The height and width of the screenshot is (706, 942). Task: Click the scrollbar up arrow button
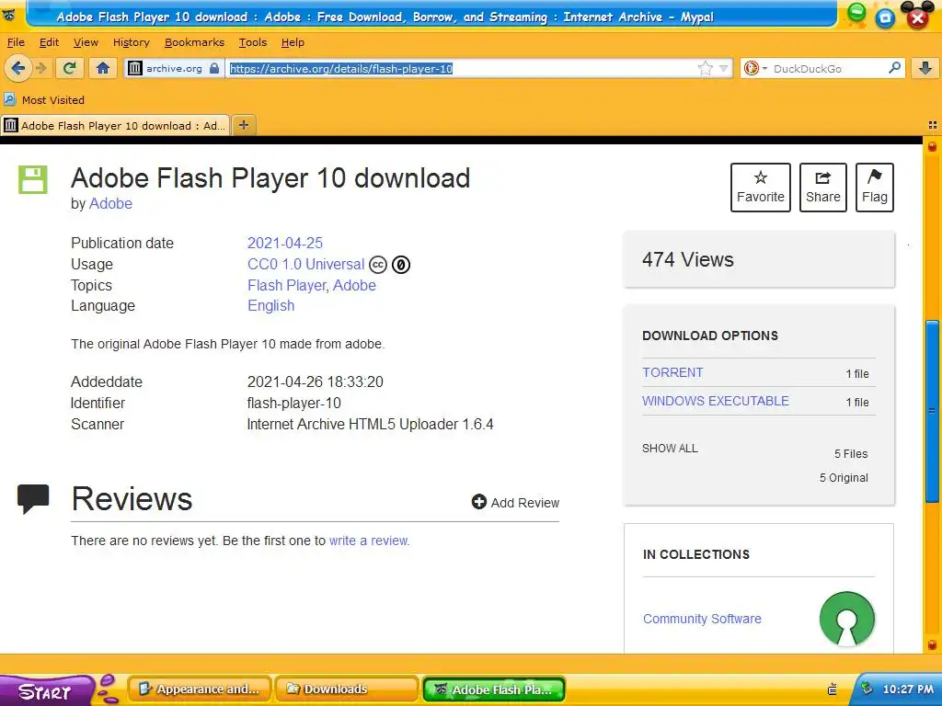click(x=932, y=146)
